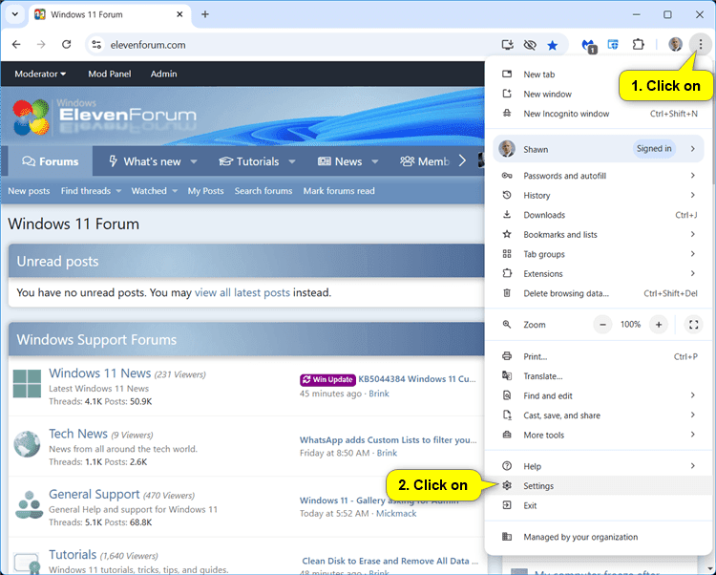The image size is (716, 575).
Task: Decrease zoom with the minus button
Action: pos(602,324)
